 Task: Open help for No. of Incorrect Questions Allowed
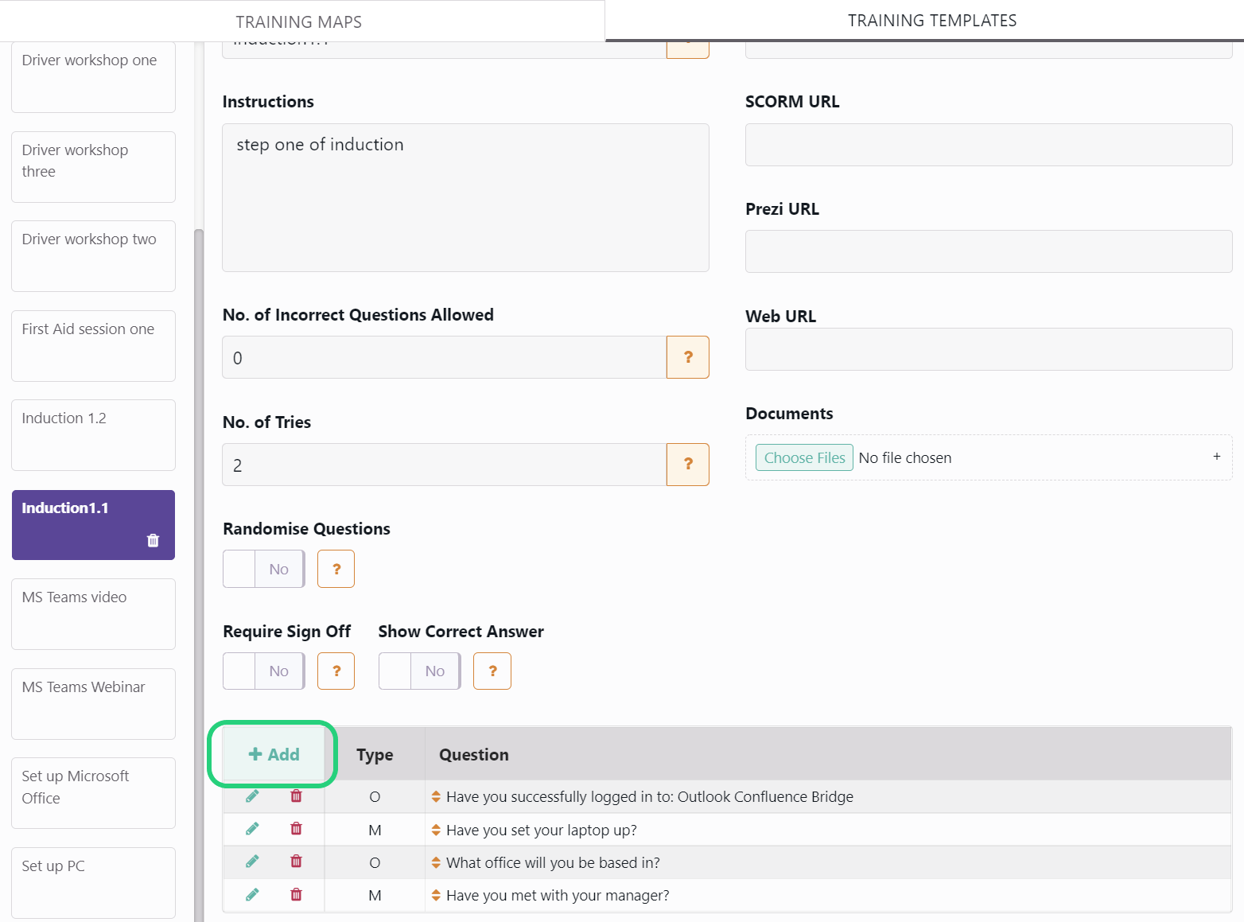click(x=688, y=357)
